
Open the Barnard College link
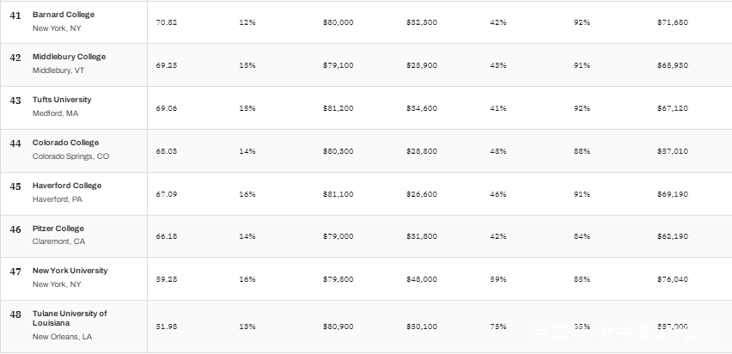[64, 15]
